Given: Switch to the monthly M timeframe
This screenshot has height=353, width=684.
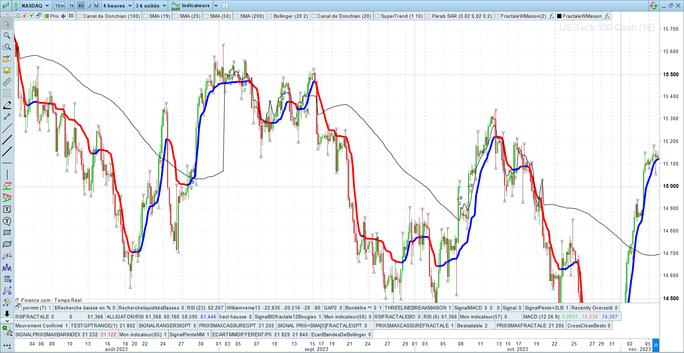Looking at the screenshot, I should pyautogui.click(x=96, y=6).
